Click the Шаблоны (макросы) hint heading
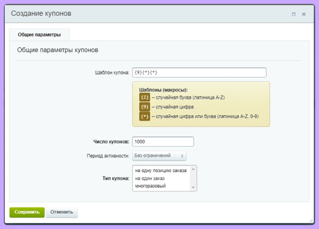The image size is (319, 229). coord(163,89)
